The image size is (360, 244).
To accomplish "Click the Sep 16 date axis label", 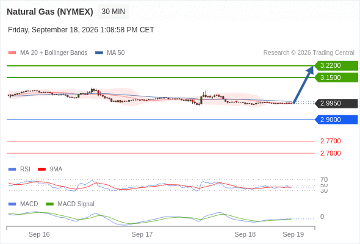I will (x=39, y=234).
